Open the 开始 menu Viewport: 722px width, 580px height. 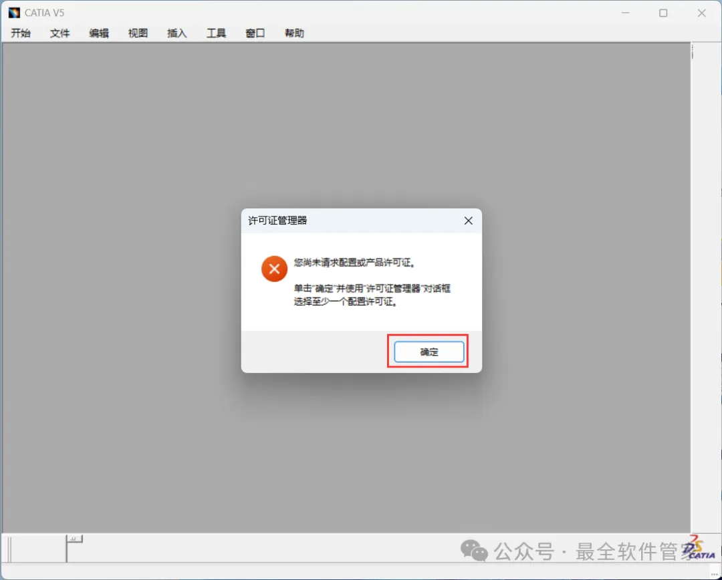21,33
